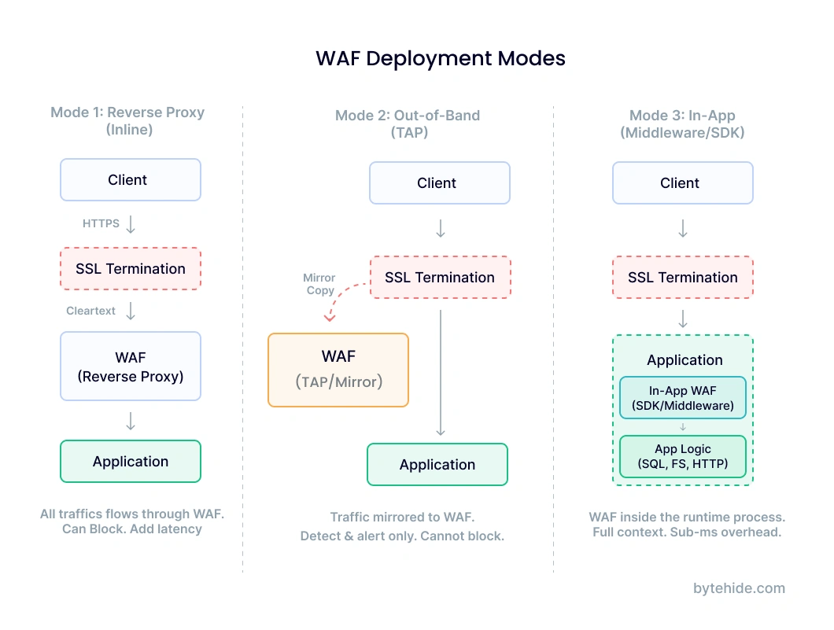Toggle the dashed SSL Termination box in Mode 2

(x=440, y=277)
